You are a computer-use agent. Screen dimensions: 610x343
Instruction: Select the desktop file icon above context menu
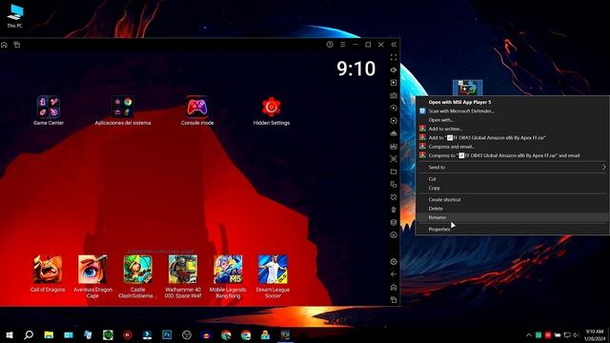click(468, 88)
